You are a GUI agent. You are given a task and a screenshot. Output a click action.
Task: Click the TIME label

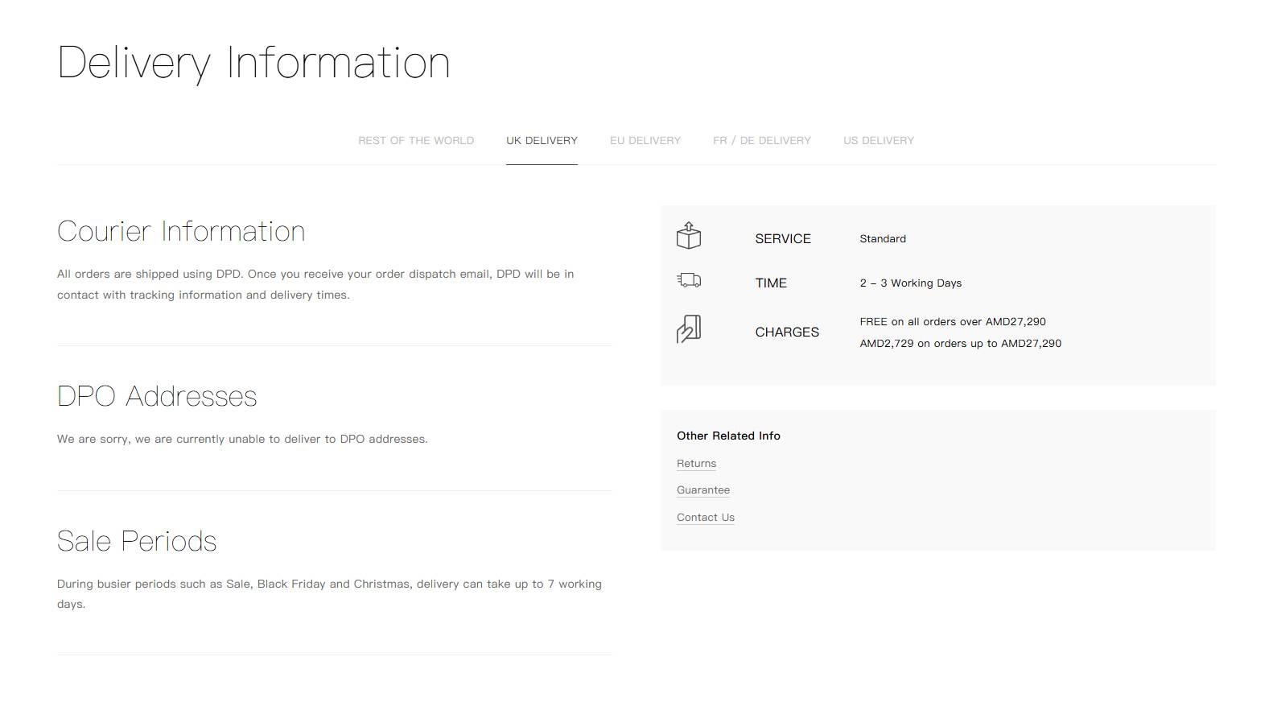click(771, 283)
